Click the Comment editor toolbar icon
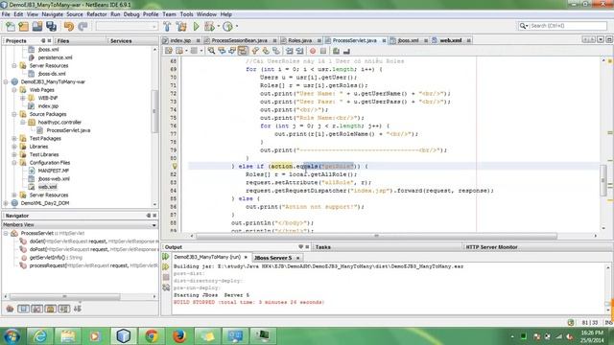This screenshot has width=614, height=345. (x=336, y=51)
